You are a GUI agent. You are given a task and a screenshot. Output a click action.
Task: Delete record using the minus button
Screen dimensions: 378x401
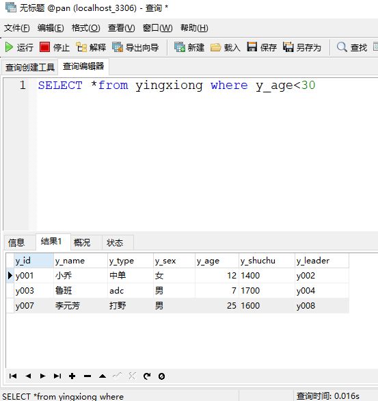(87, 376)
